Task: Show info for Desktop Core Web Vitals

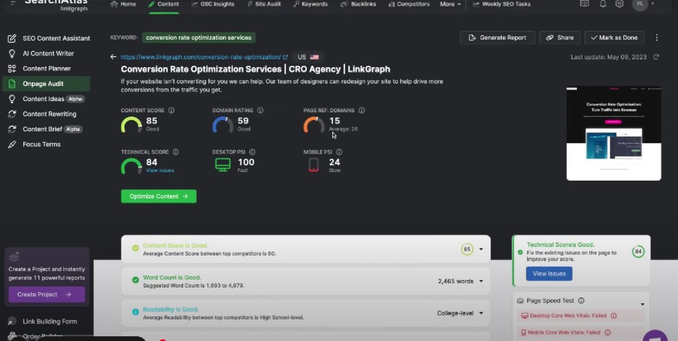Action: click(613, 316)
